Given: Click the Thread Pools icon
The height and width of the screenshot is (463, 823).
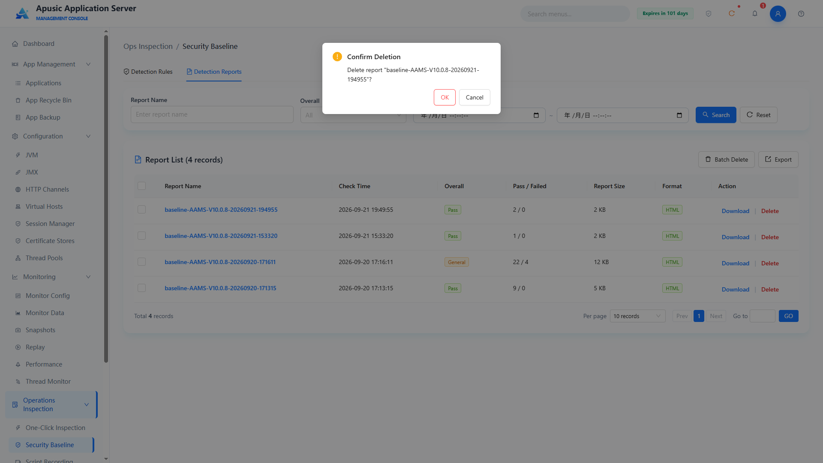Looking at the screenshot, I should click(18, 258).
